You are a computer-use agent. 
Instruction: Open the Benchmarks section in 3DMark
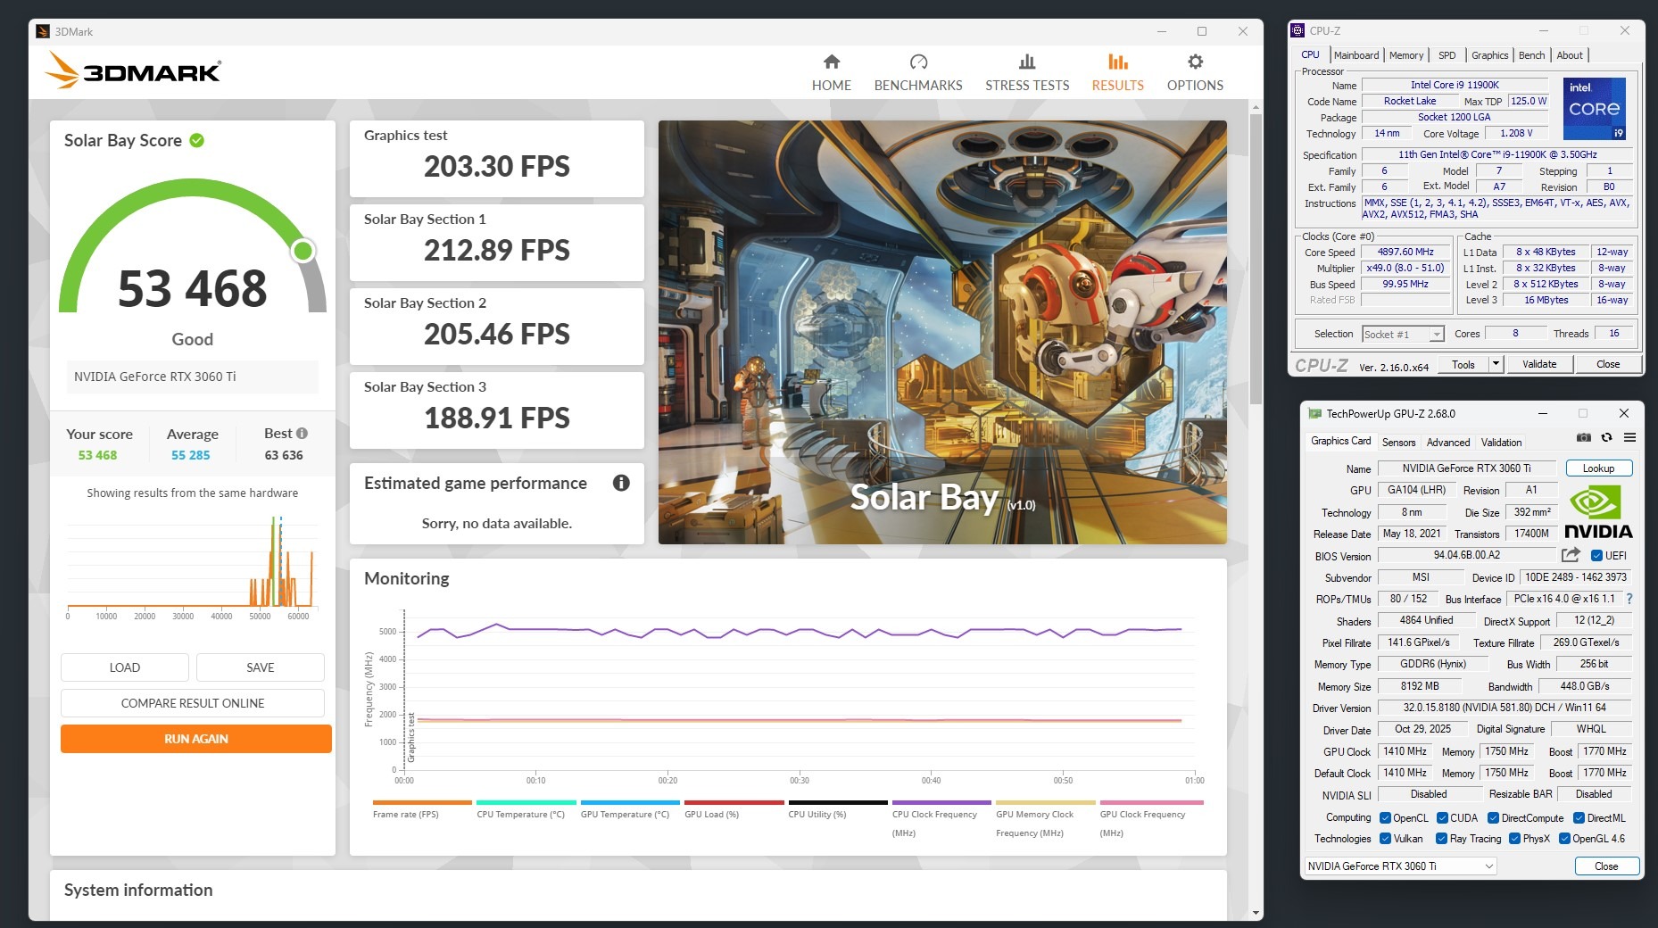point(918,72)
